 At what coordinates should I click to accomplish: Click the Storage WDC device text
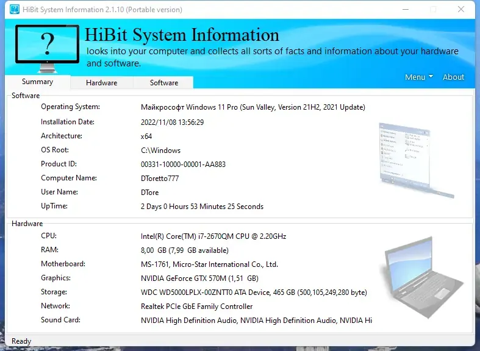pyautogui.click(x=254, y=292)
